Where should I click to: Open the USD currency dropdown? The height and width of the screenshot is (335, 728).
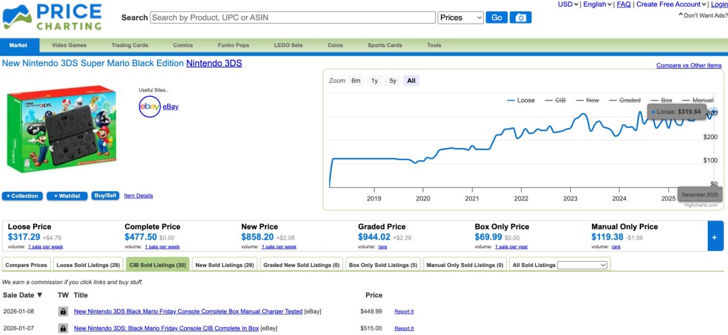click(x=568, y=5)
